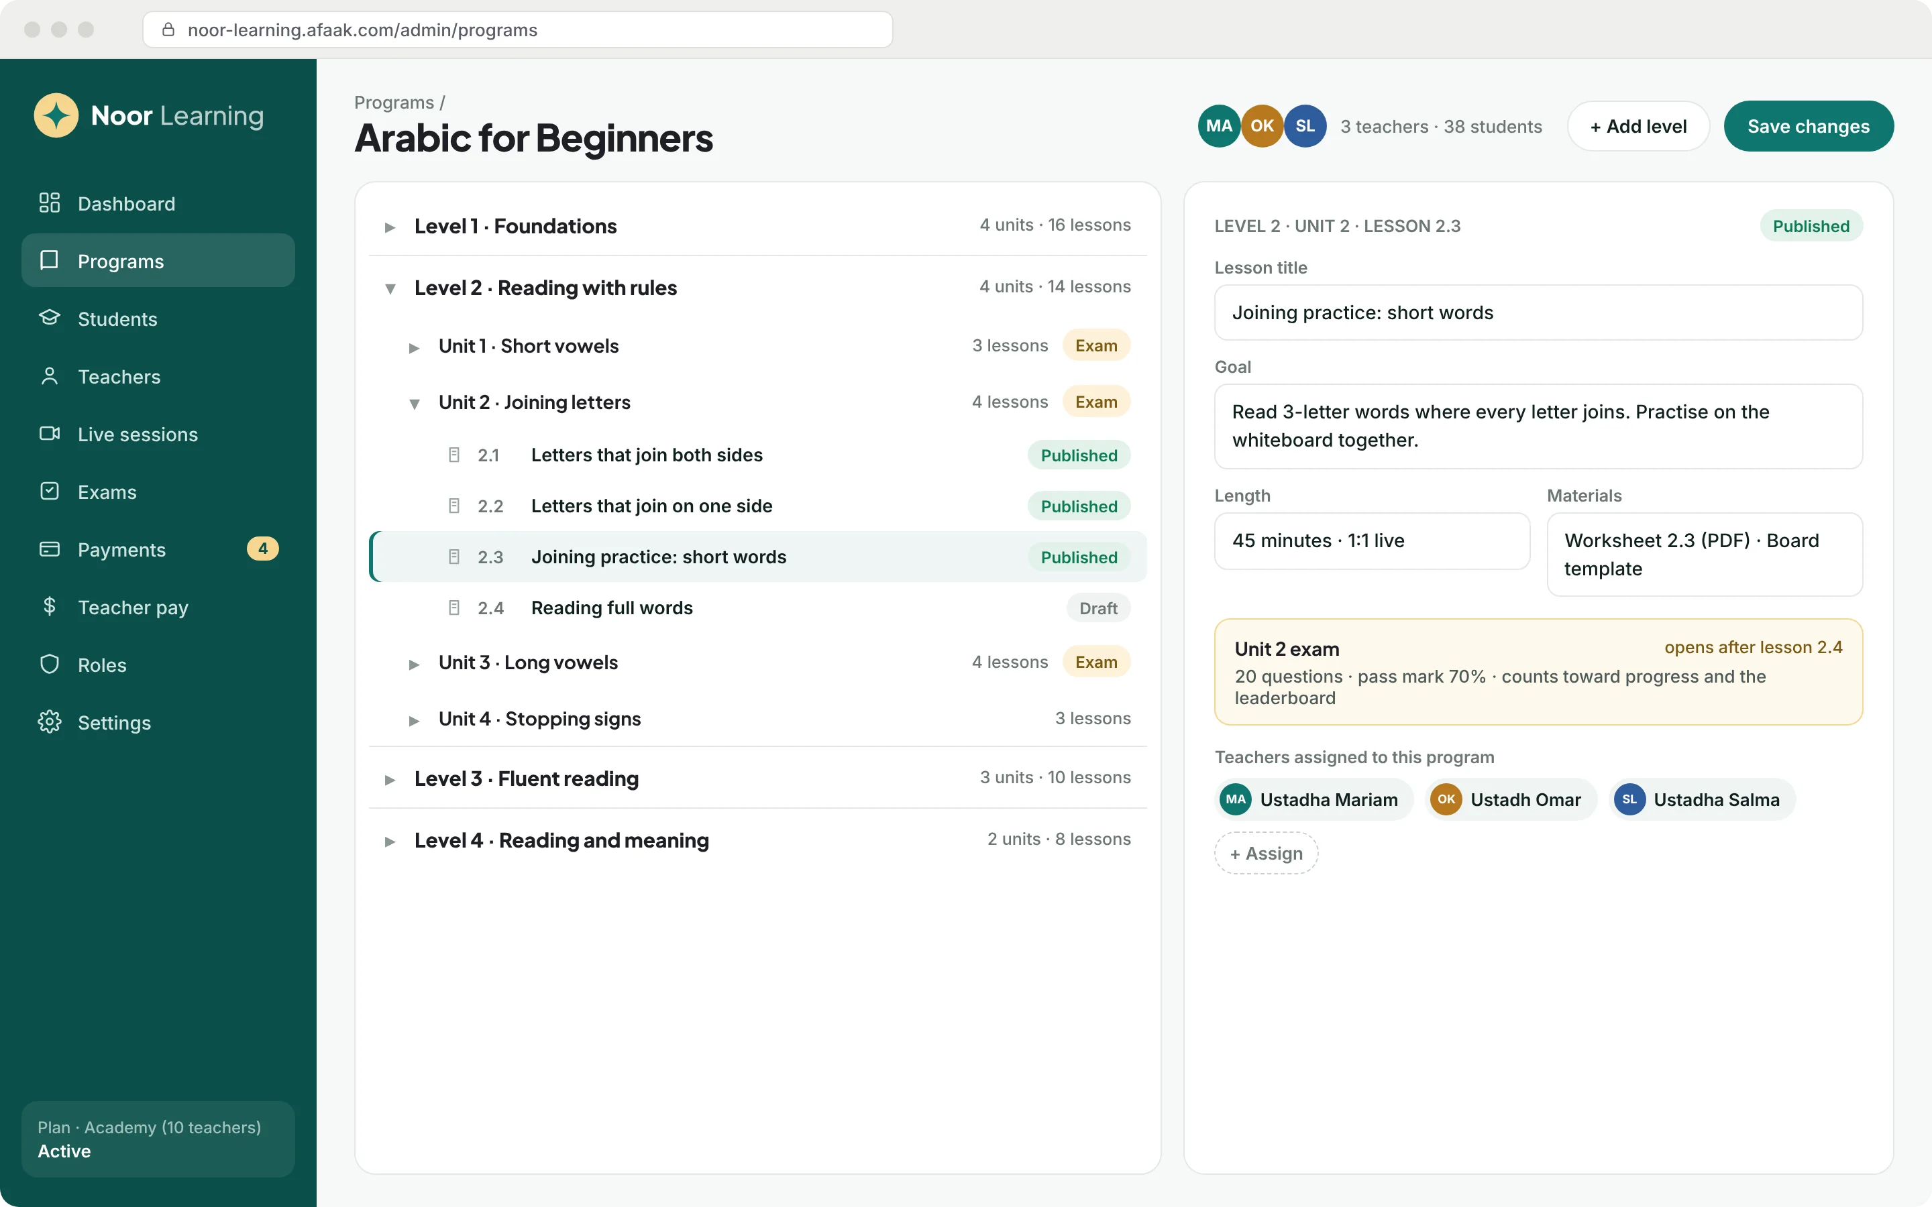Go to Live sessions page
This screenshot has height=1207, width=1932.
click(158, 435)
